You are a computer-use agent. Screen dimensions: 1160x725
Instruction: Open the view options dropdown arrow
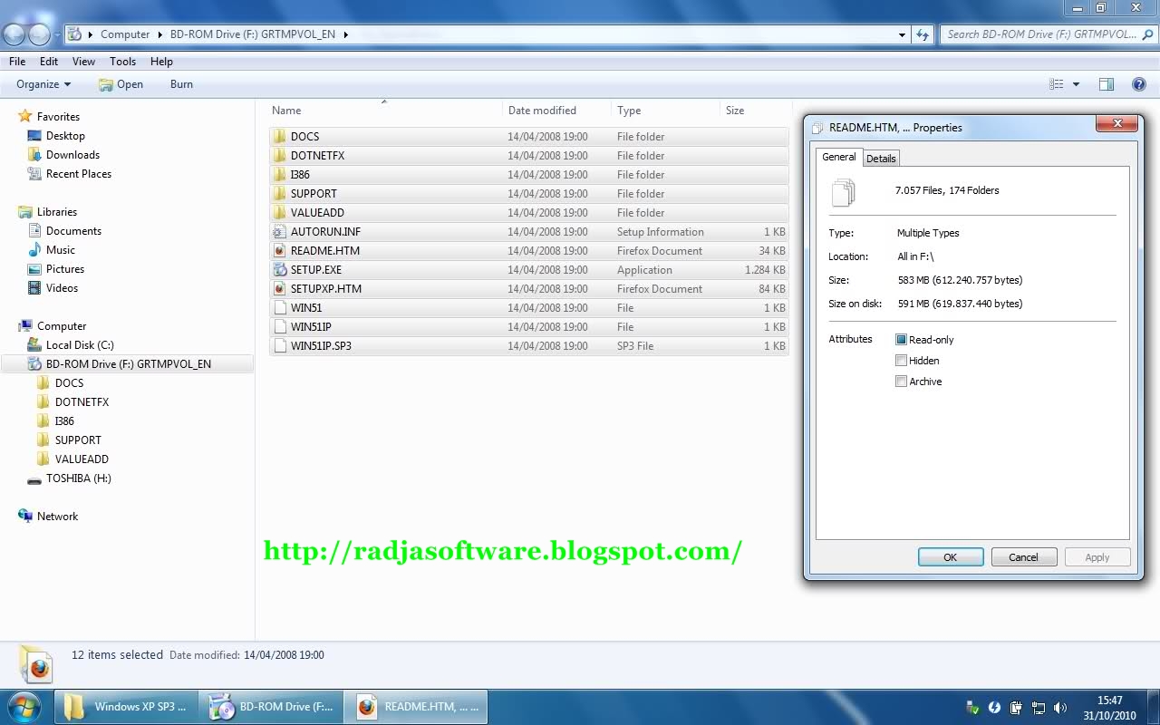tap(1076, 84)
